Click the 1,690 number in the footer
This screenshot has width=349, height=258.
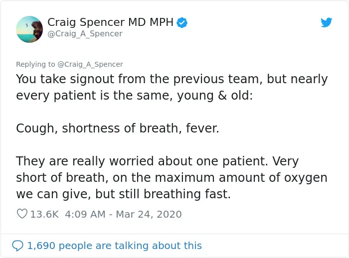point(41,246)
